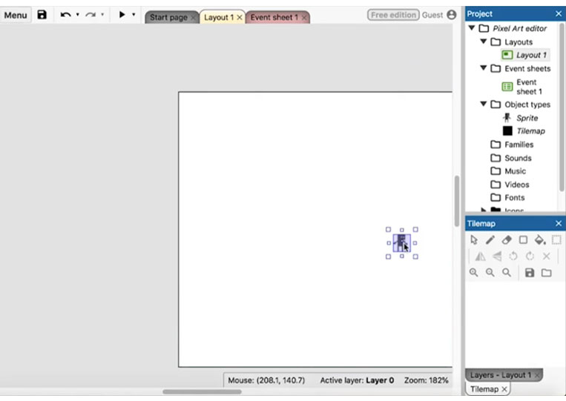
Task: Select the Tilemap normal selection arrow tool
Action: 474,240
